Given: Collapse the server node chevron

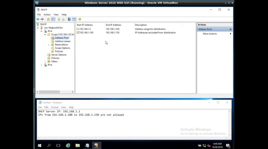Looking at the screenshot, I should 38,28.
